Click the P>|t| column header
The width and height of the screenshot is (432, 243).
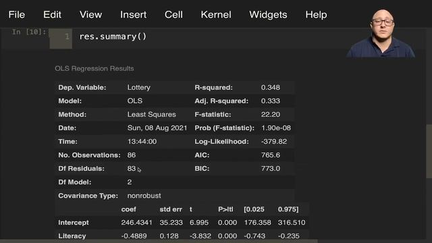click(x=225, y=209)
